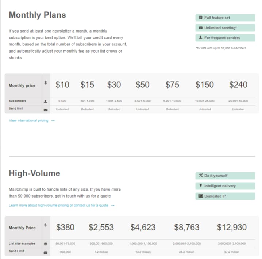Click the person icon in the Subscribers row
262x259 pixels.
pos(46,101)
